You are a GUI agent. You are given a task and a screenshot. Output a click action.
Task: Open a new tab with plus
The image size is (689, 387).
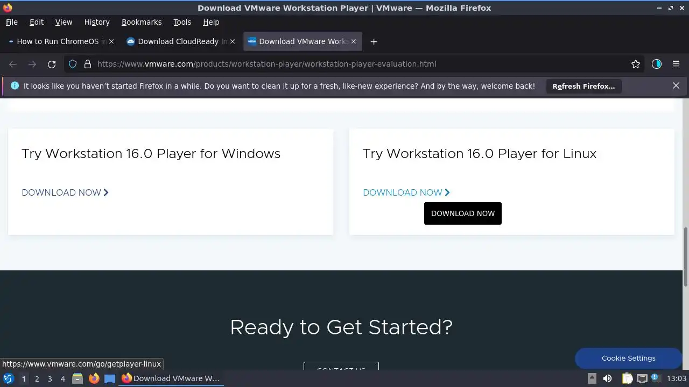[x=374, y=41]
